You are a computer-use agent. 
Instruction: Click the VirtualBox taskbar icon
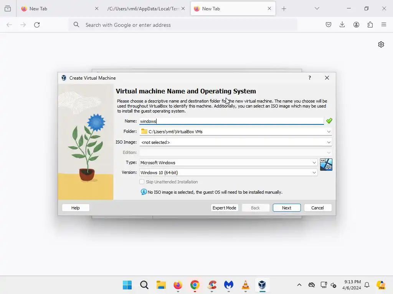pyautogui.click(x=262, y=285)
